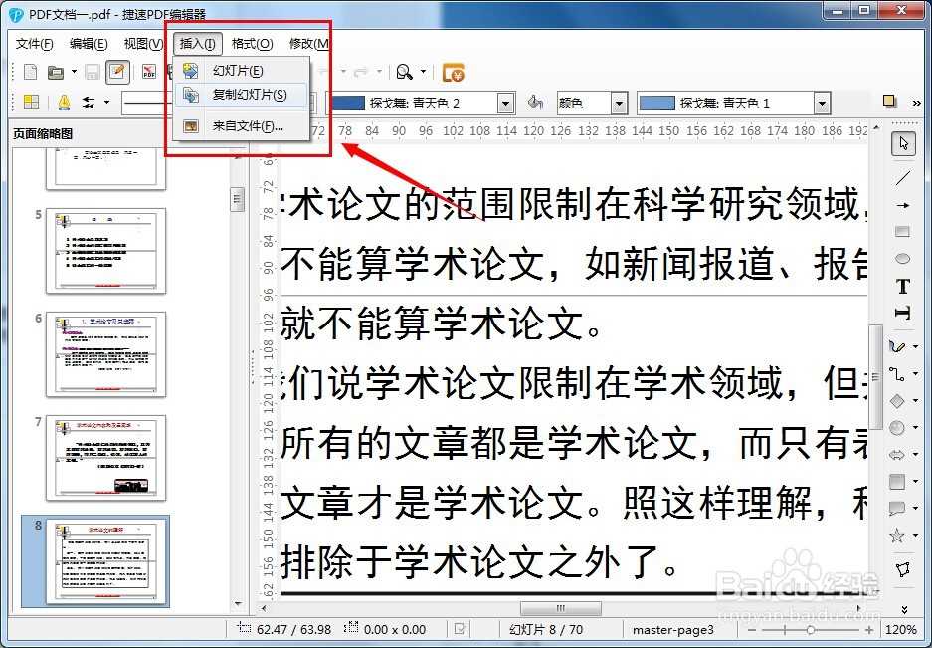Screen dimensions: 932x648
Task: Open the Zoom tool on the toolbar
Action: 406,72
